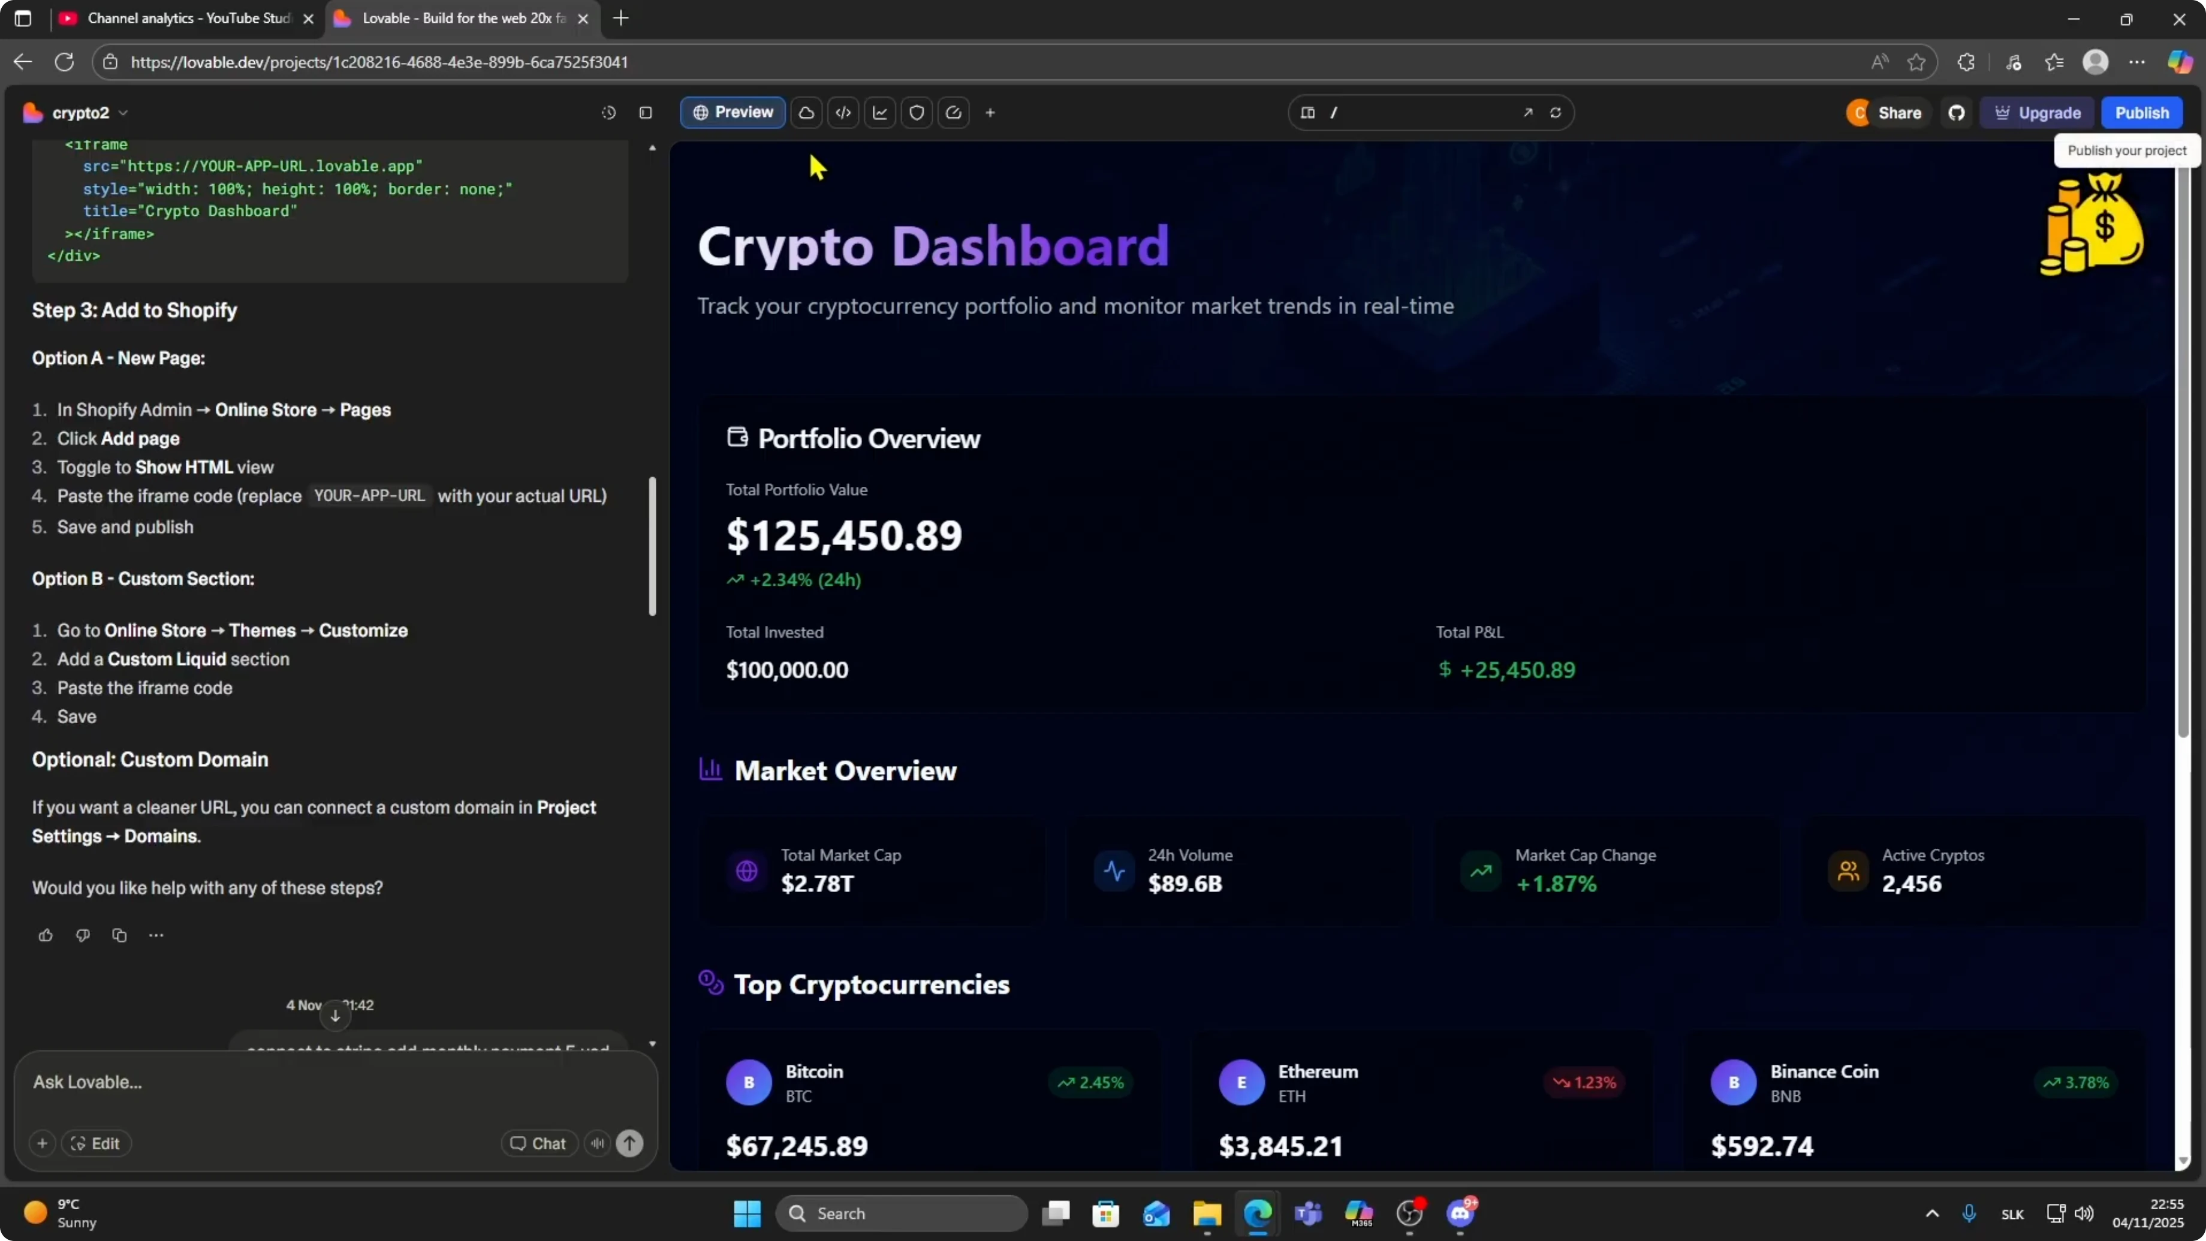Open the tab actions menu icon
This screenshot has height=1241, width=2206.
pyautogui.click(x=23, y=18)
